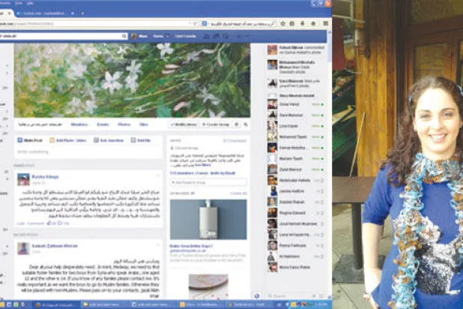
Task: Open the group settings gear dropdown
Action: point(237,124)
